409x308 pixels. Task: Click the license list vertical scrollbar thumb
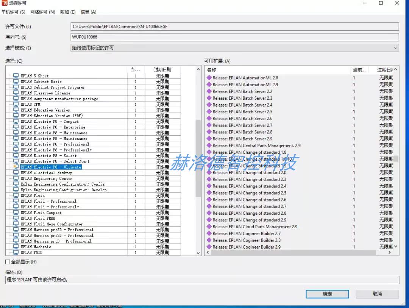coord(198,158)
